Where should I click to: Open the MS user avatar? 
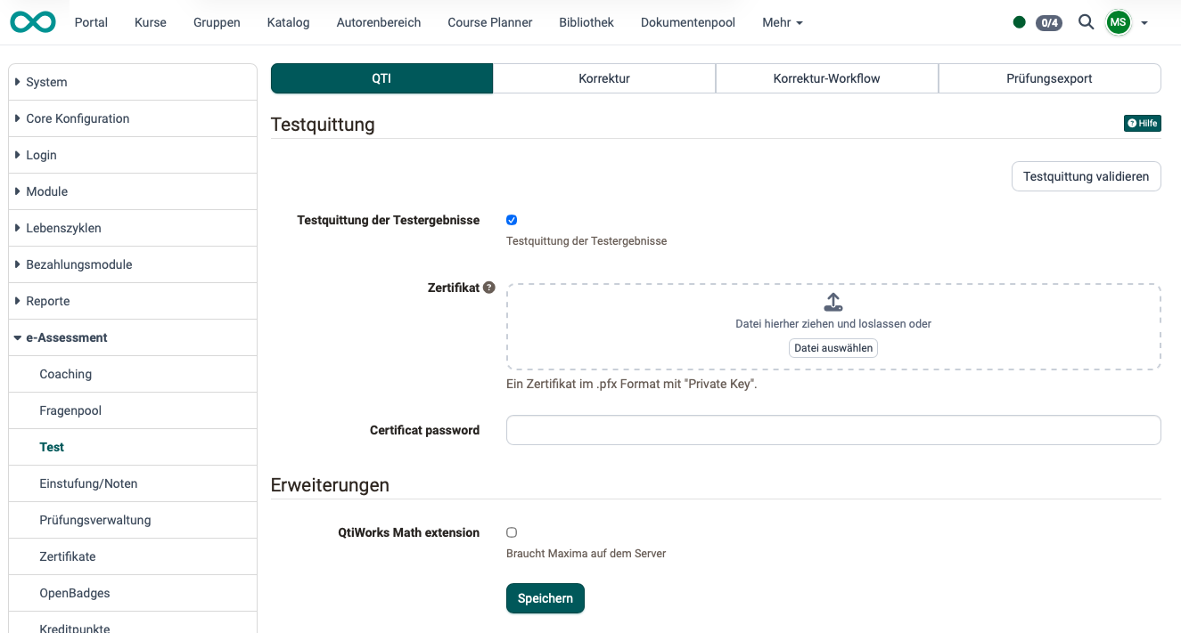pyautogui.click(x=1118, y=22)
